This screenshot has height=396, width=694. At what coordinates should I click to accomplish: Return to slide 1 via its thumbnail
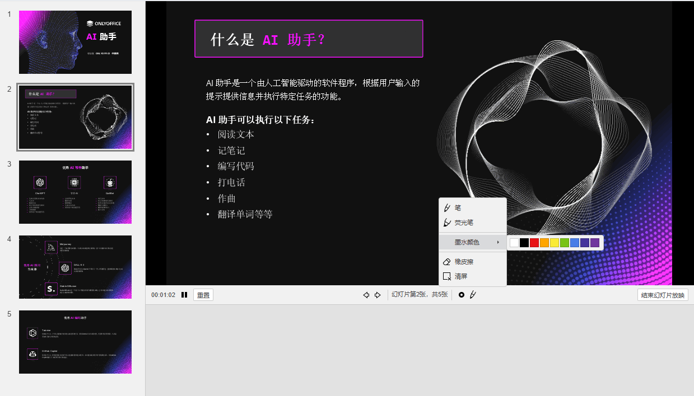click(x=75, y=42)
